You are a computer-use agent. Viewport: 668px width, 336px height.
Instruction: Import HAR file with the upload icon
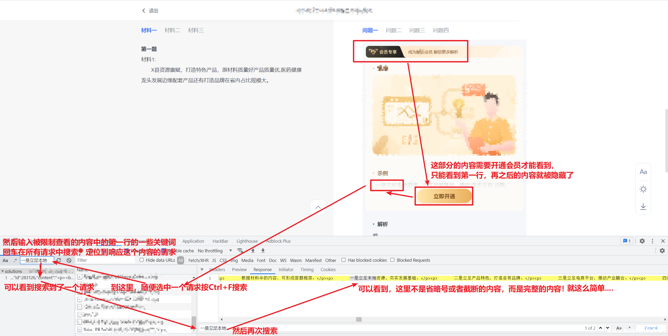[253, 251]
